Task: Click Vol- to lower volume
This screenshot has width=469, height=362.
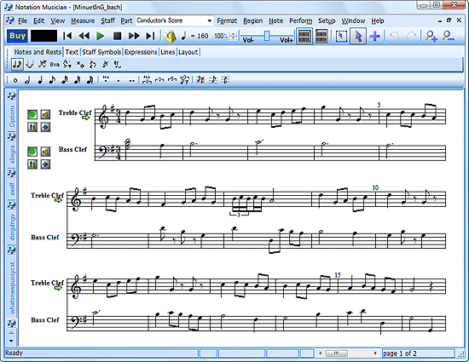Action: point(248,40)
